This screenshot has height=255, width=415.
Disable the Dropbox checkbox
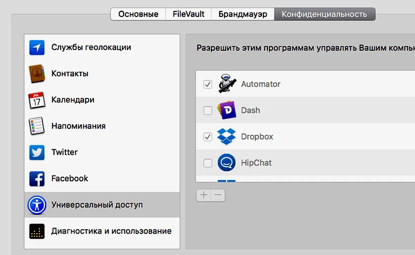pyautogui.click(x=207, y=137)
